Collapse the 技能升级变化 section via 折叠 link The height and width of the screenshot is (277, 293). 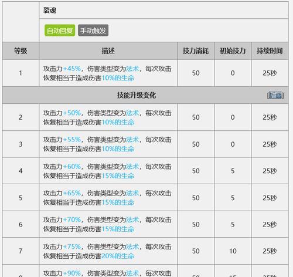pyautogui.click(x=275, y=95)
